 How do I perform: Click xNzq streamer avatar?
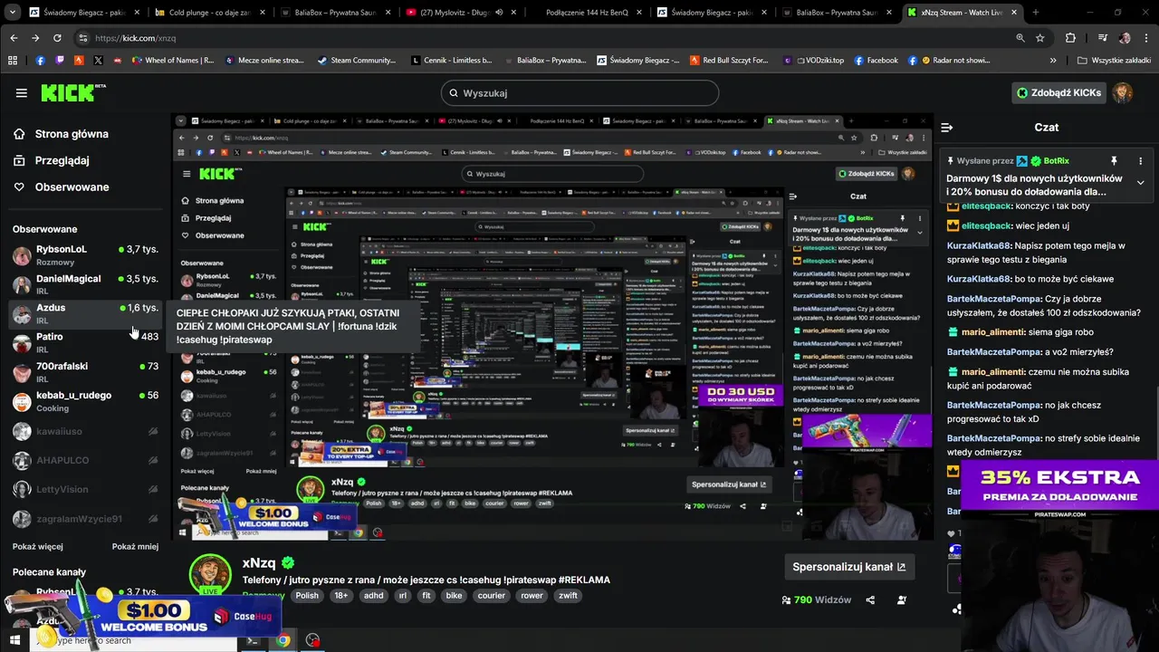pos(210,575)
